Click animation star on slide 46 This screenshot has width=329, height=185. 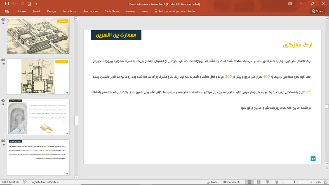coord(3,145)
